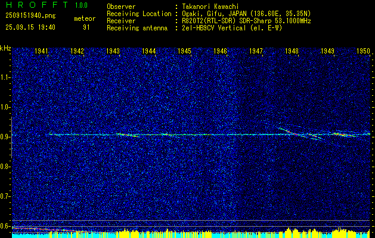
Task: Click the 1947 time marker
Action: tap(256, 51)
